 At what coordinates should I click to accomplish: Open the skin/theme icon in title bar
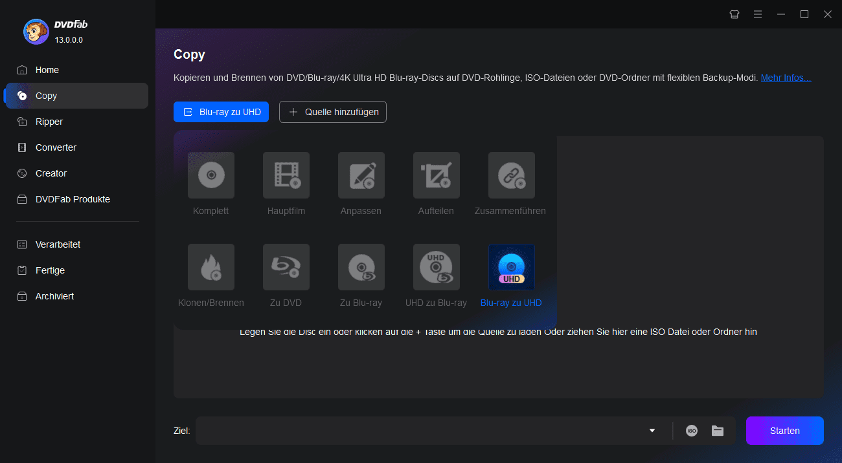(x=734, y=14)
